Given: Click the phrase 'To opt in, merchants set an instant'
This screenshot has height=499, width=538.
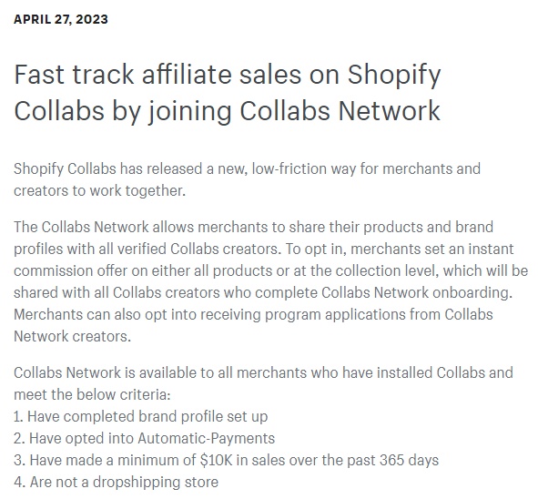Looking at the screenshot, I should pyautogui.click(x=400, y=249).
